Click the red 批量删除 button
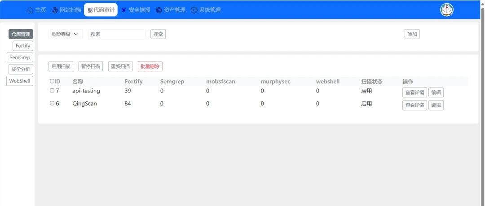Viewport: 485px width, 206px height. coord(150,66)
